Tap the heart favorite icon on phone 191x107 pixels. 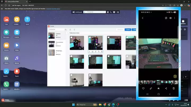tap(143, 88)
